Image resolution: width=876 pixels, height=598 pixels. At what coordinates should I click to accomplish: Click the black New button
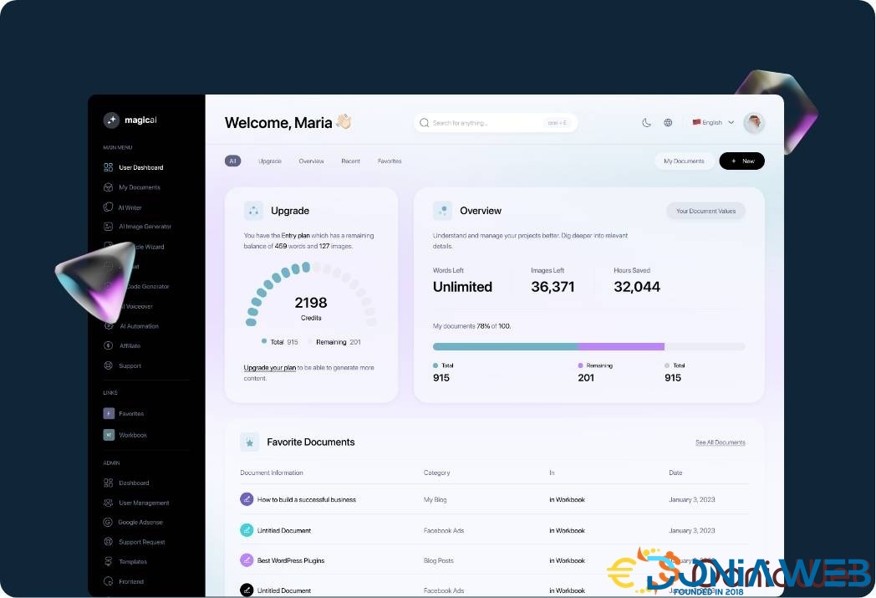[741, 161]
